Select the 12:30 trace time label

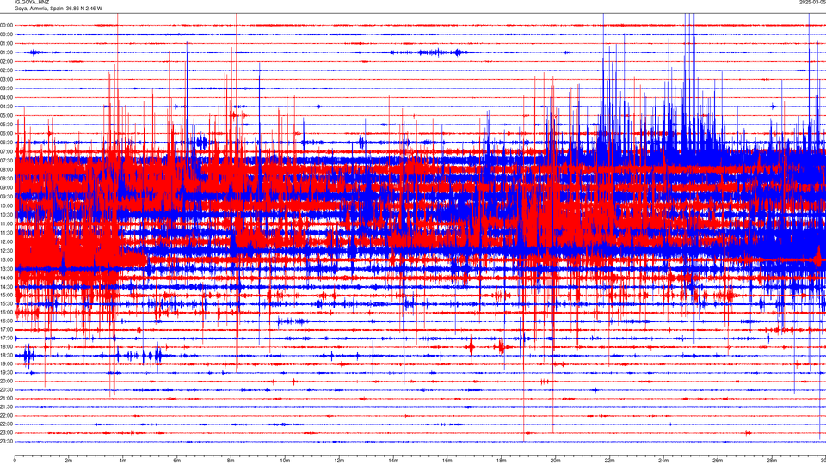7,250
